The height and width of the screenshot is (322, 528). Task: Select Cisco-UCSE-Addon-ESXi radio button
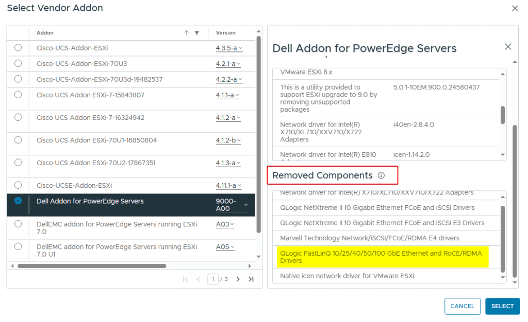[18, 185]
